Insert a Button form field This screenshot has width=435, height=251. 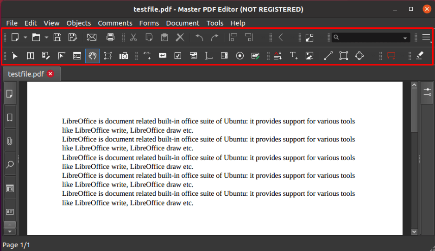click(x=163, y=56)
